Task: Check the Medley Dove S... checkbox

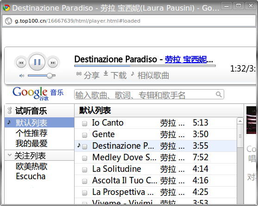Action: (x=85, y=158)
